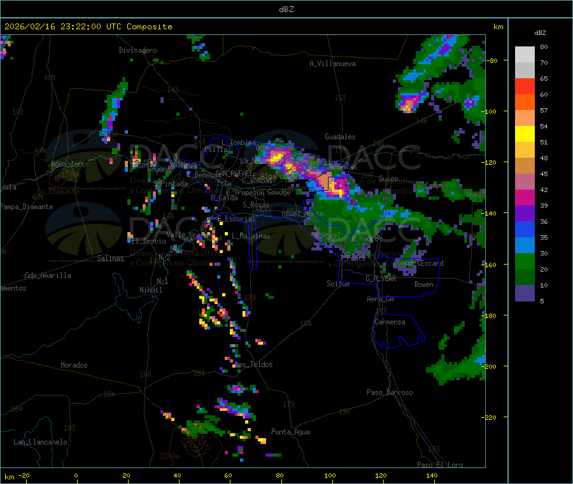573x484 pixels.
Task: Click the Paso_Barroso map label
Action: [390, 393]
